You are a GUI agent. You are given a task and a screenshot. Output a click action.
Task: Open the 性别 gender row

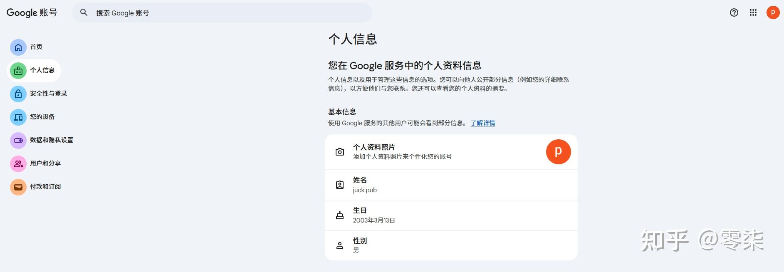pos(451,245)
